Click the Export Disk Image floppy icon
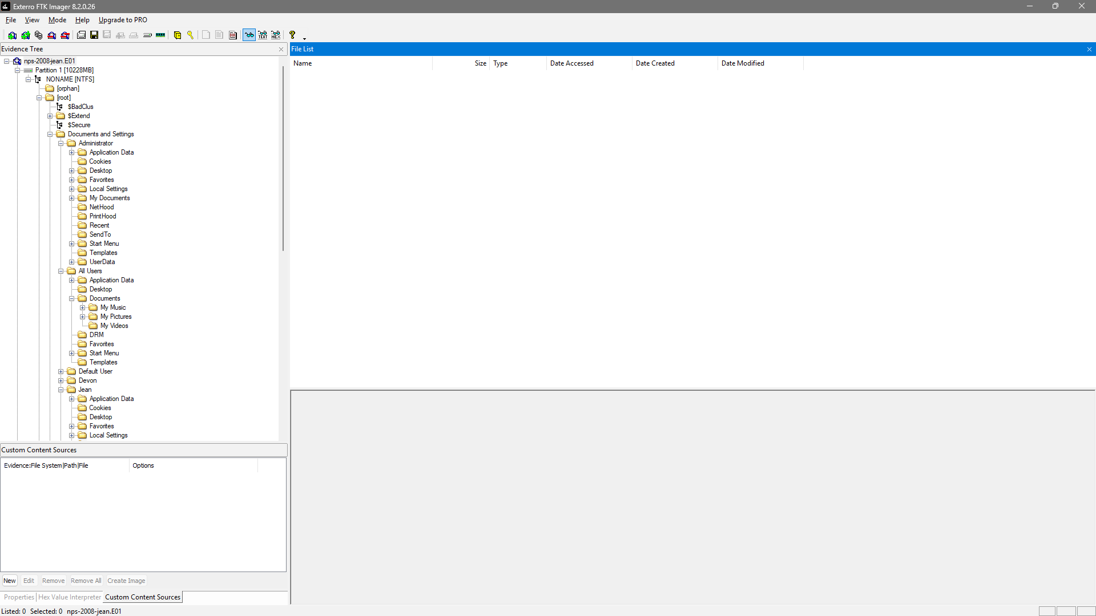This screenshot has height=616, width=1096. [94, 35]
